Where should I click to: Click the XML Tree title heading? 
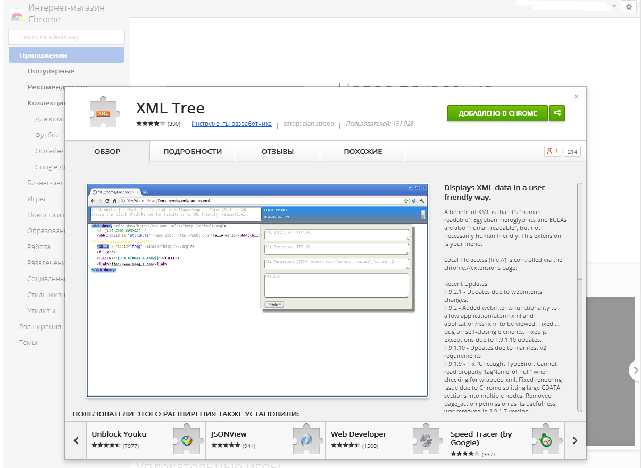click(170, 108)
